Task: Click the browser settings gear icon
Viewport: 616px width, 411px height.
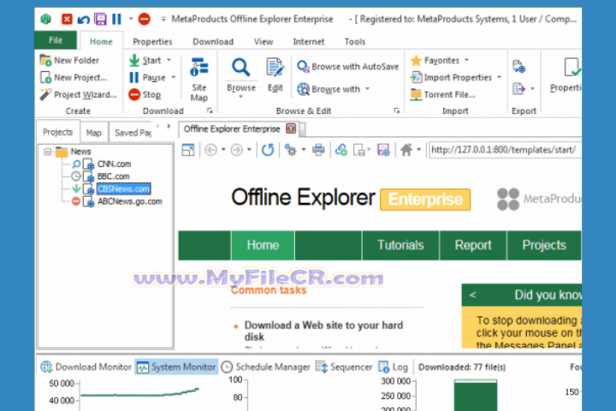Action: tap(291, 150)
